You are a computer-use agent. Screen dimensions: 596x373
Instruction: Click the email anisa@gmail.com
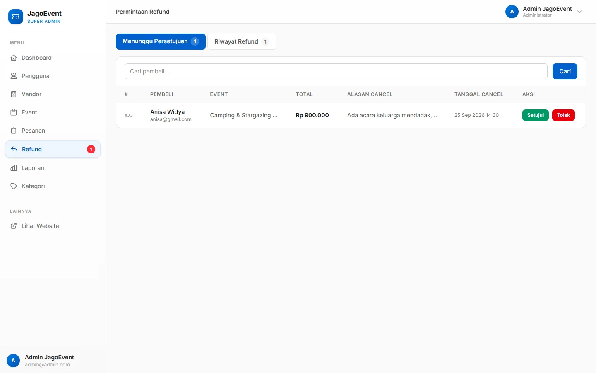click(171, 119)
